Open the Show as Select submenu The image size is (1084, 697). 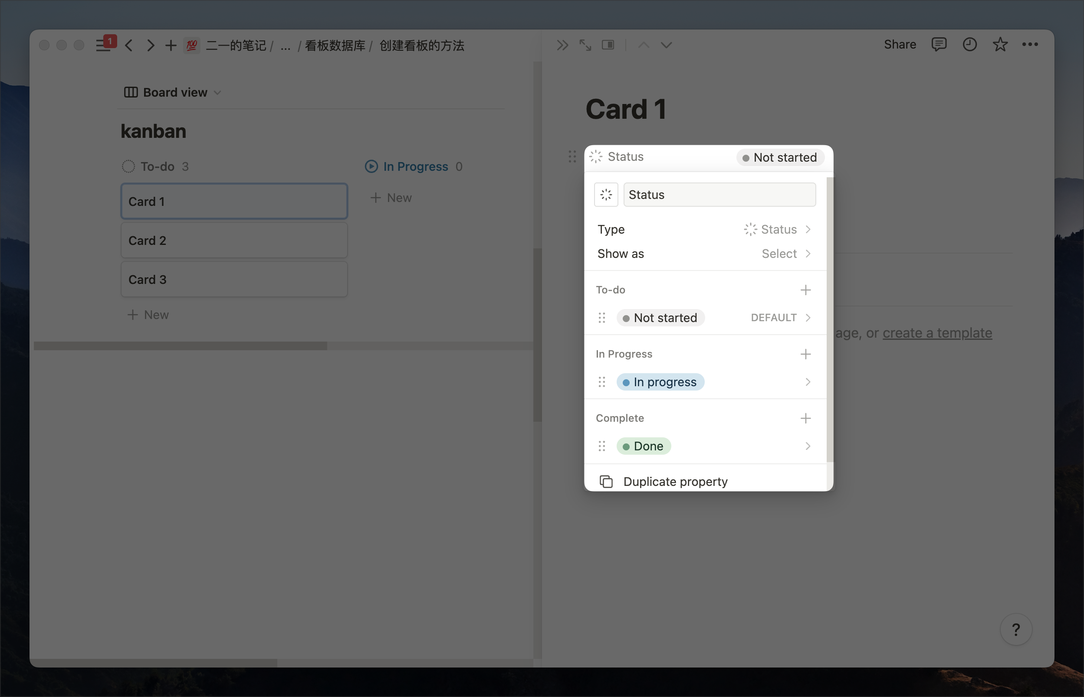click(x=705, y=254)
